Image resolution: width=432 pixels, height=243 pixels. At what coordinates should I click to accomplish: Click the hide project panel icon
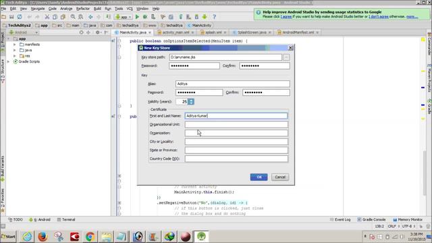tap(106, 32)
